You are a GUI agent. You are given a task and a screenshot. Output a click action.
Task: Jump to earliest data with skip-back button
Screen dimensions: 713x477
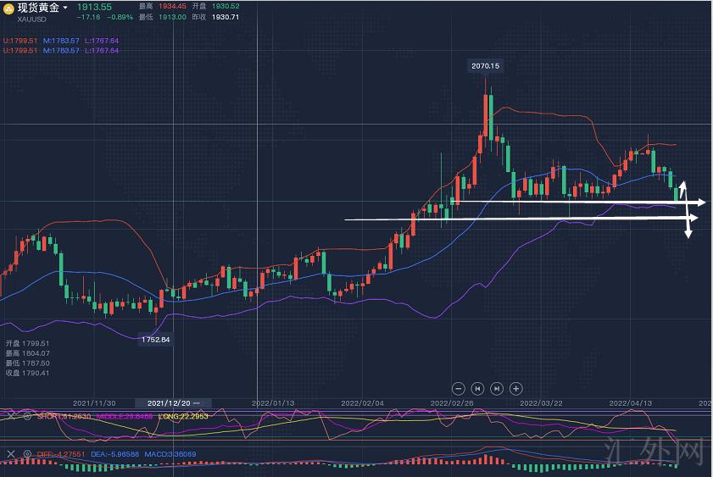(477, 389)
